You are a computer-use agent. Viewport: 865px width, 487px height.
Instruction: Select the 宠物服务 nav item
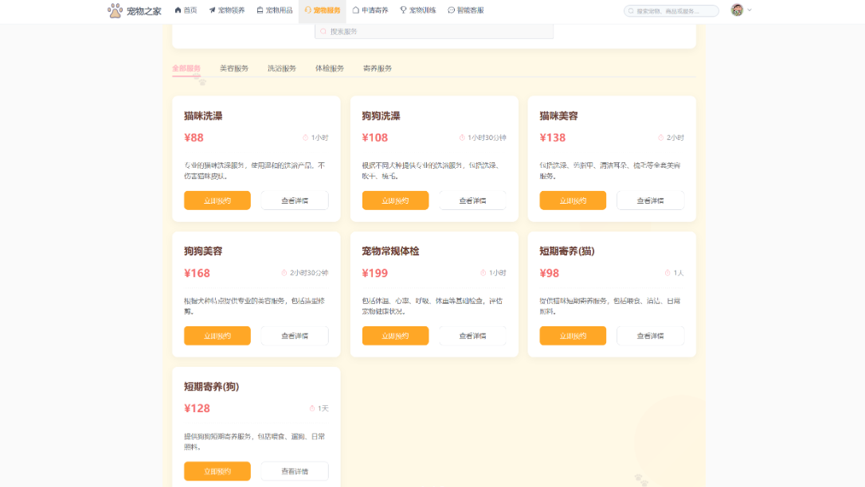(323, 10)
